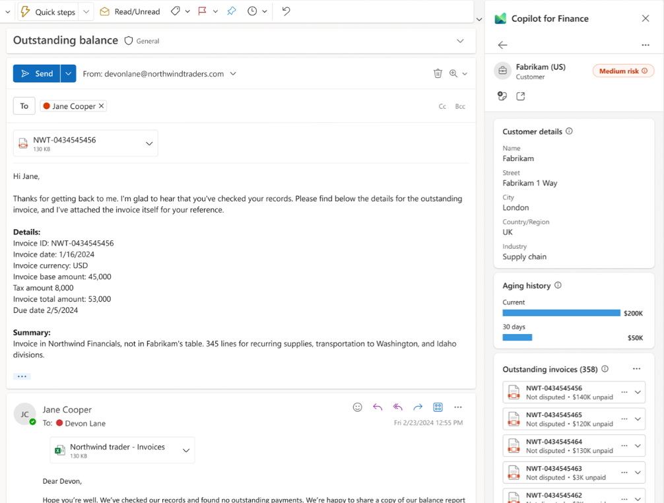The height and width of the screenshot is (503, 664).
Task: Click the Medium risk badge
Action: pyautogui.click(x=623, y=71)
